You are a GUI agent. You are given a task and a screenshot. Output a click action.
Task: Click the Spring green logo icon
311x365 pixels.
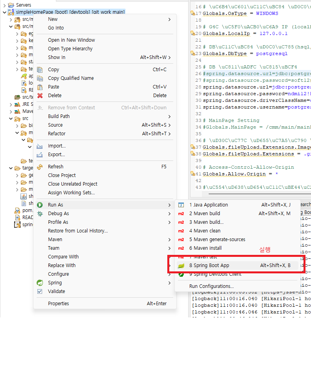point(40,283)
